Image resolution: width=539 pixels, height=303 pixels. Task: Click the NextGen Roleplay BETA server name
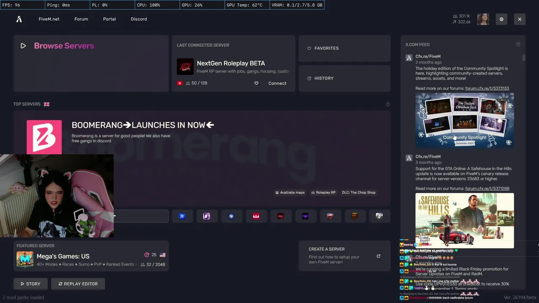tap(231, 64)
